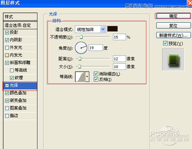Select 混合选项:自定 blending options
Viewport: 192px width, 149px height.
point(20,25)
